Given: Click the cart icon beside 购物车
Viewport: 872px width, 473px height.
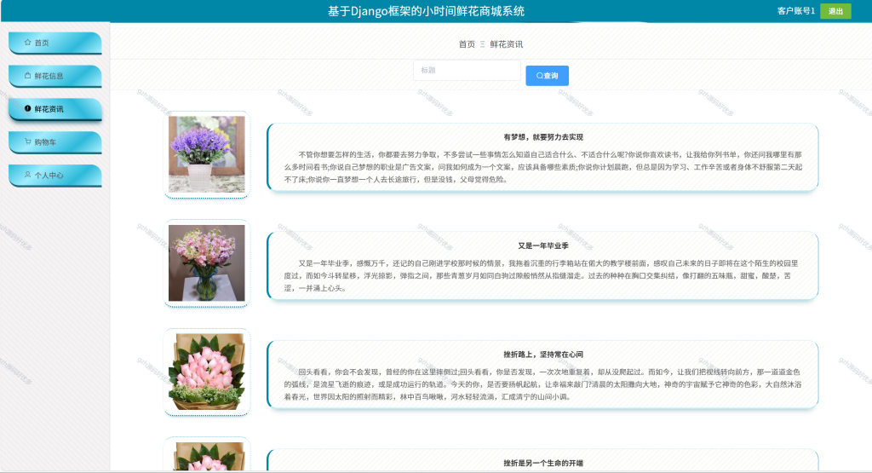Looking at the screenshot, I should 28,141.
